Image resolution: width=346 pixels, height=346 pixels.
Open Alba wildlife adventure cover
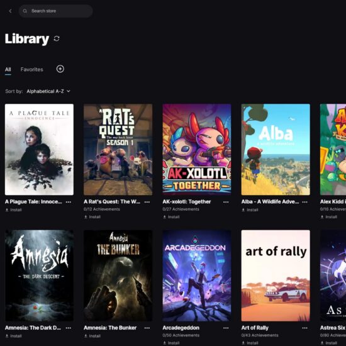click(x=276, y=149)
